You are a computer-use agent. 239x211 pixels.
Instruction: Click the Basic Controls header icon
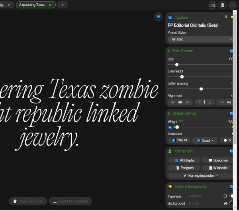coord(169,51)
